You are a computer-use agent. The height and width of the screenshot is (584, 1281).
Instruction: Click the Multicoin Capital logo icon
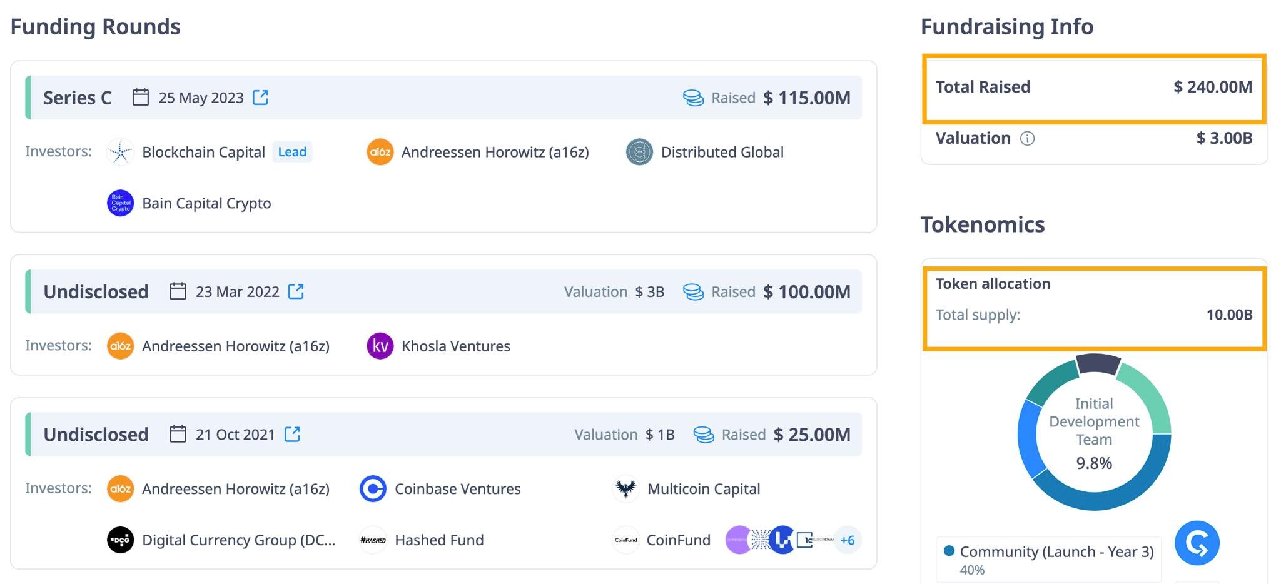coord(625,489)
